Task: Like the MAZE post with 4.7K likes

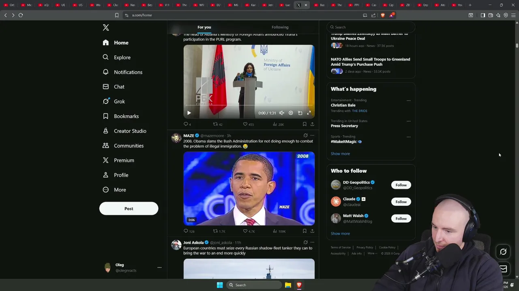Action: (249, 231)
